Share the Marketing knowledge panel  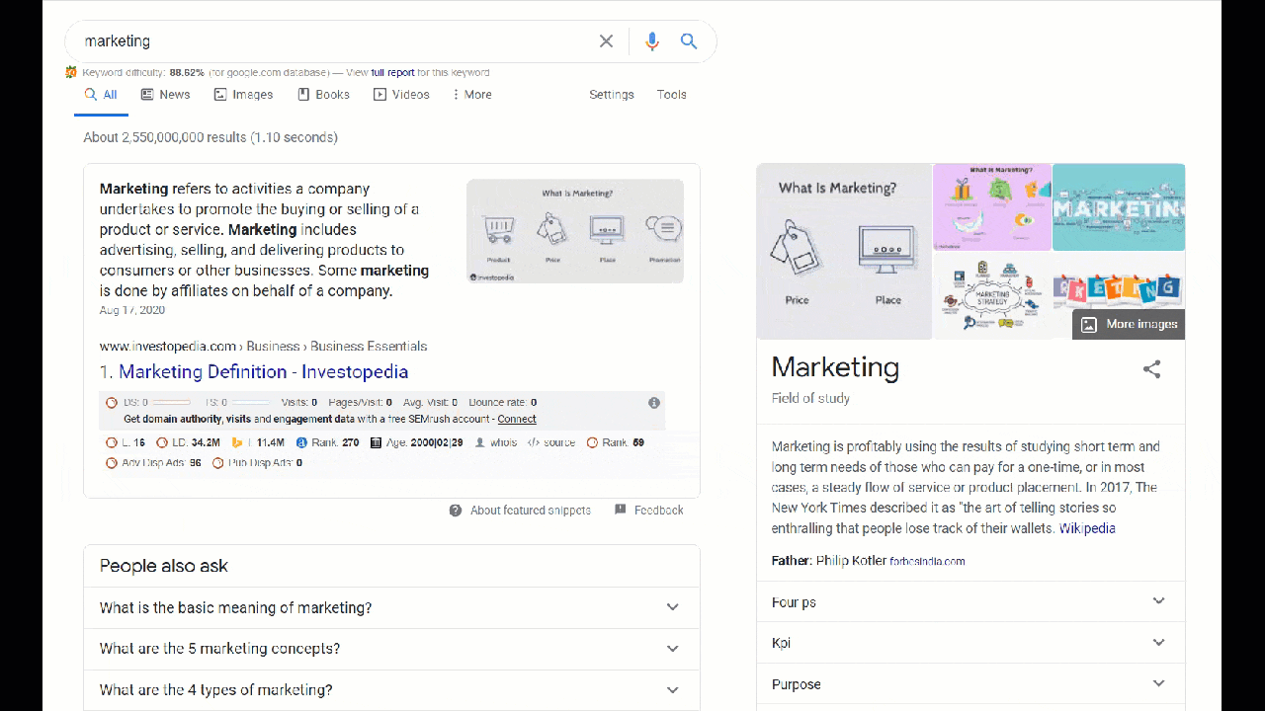tap(1151, 369)
